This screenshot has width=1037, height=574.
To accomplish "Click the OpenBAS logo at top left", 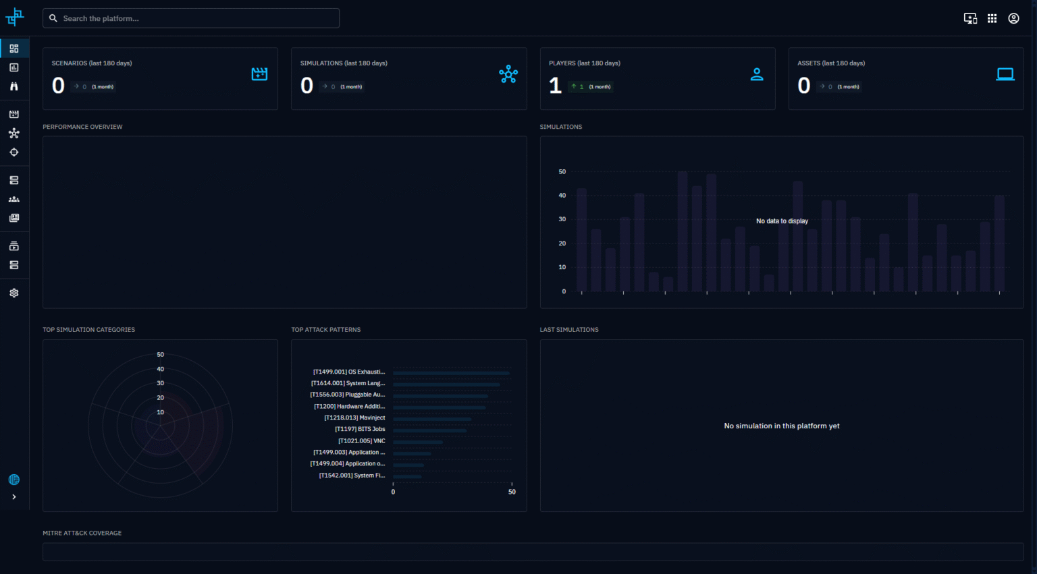I will pos(14,18).
